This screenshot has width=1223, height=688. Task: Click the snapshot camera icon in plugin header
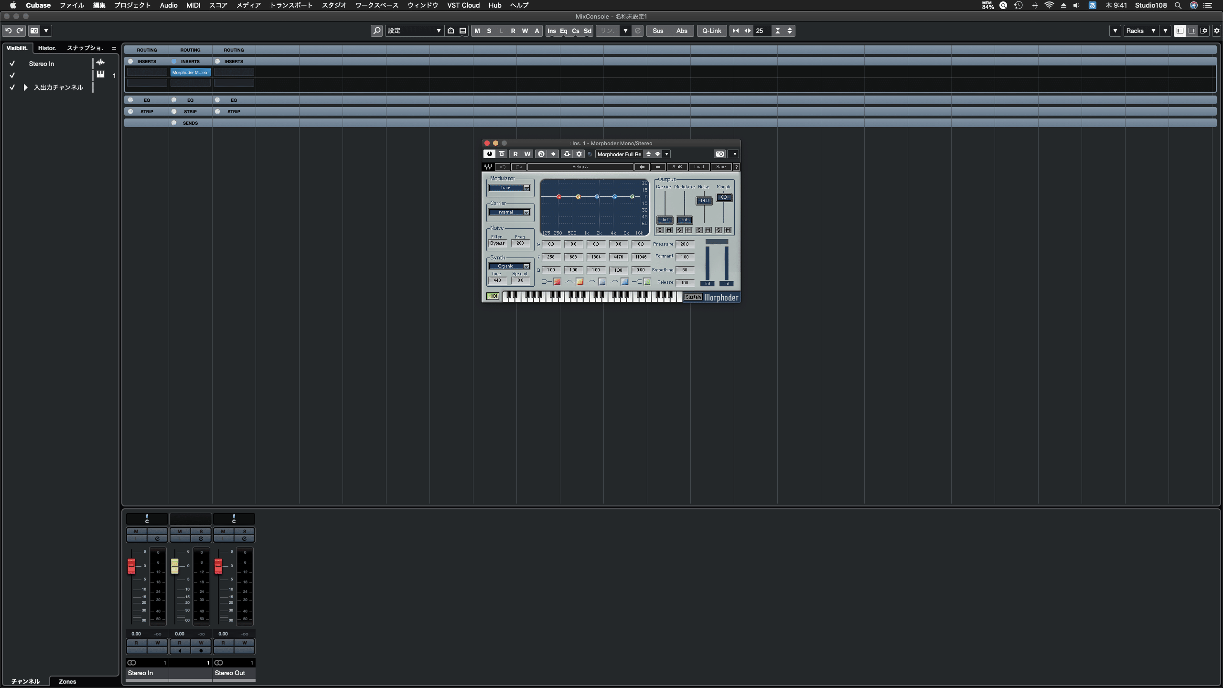point(720,154)
